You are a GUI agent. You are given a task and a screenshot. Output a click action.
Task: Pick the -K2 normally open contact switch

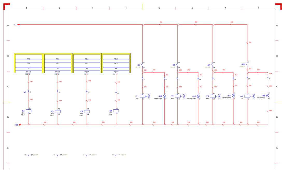pyautogui.click(x=177, y=65)
